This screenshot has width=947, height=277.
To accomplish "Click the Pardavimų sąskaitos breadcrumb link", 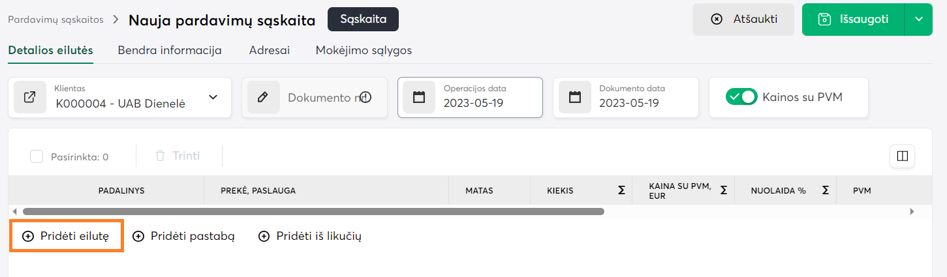I will (x=55, y=20).
